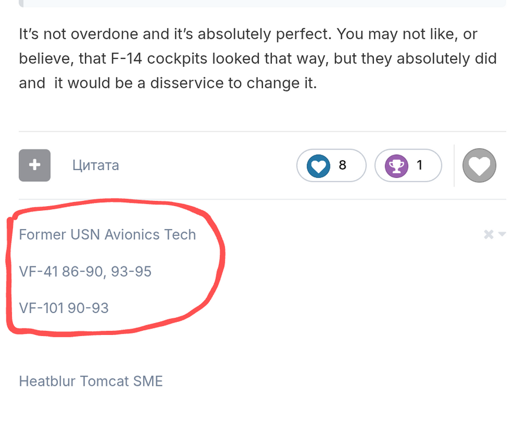Click the 'Heatblur Tomcat SME' signature text
The width and height of the screenshot is (525, 443).
91,381
